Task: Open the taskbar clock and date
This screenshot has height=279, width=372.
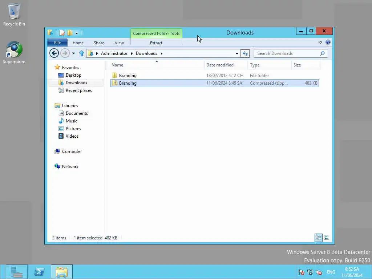Action: coord(352,272)
